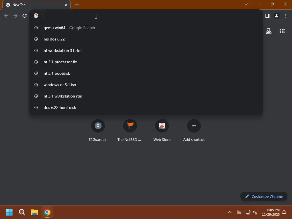Reload the page with refresh icon
Screen dimensions: 292x219
(x=25, y=16)
